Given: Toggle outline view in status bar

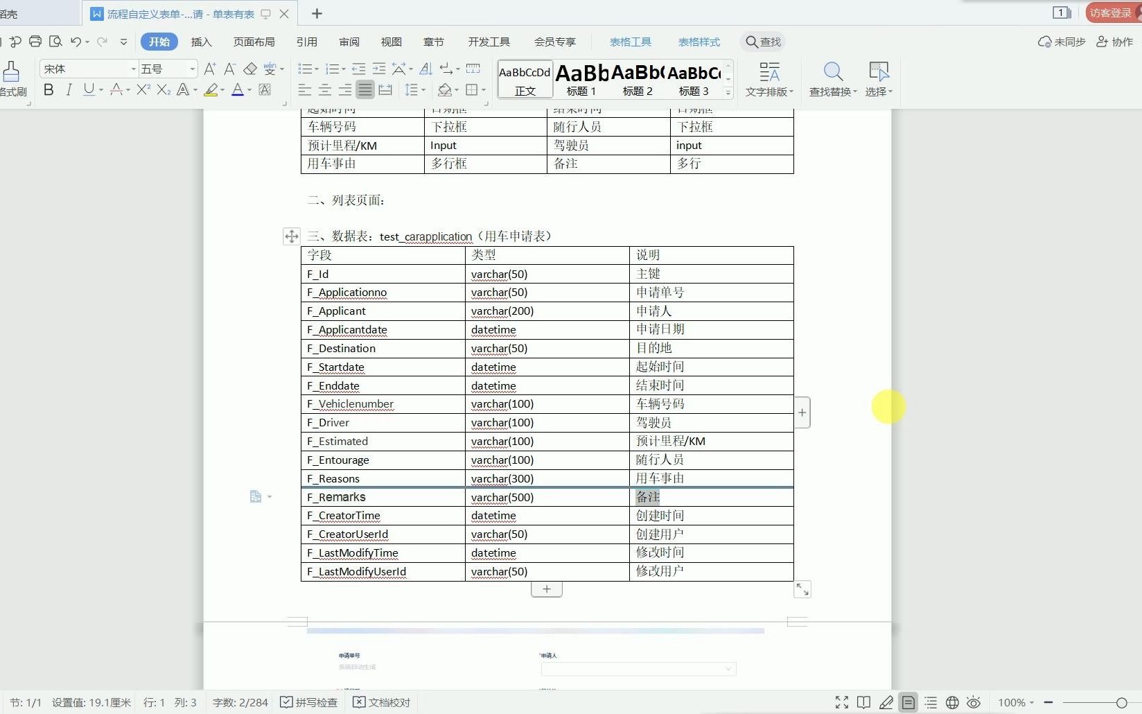Looking at the screenshot, I should tap(931, 702).
